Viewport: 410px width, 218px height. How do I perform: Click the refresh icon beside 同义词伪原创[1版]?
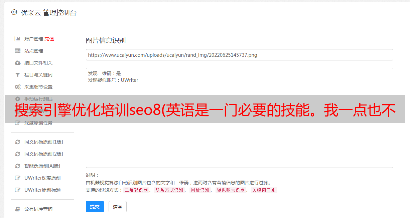pyautogui.click(x=18, y=142)
